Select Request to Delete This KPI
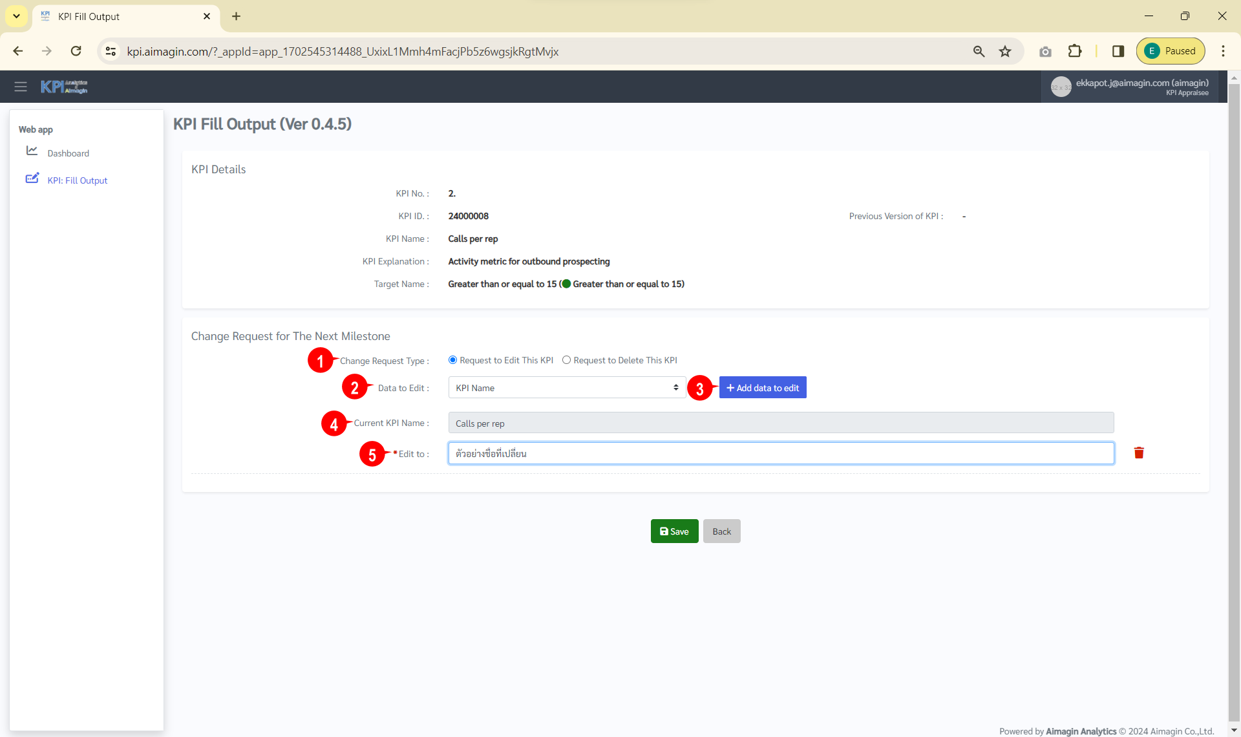Image resolution: width=1241 pixels, height=737 pixels. click(x=566, y=360)
